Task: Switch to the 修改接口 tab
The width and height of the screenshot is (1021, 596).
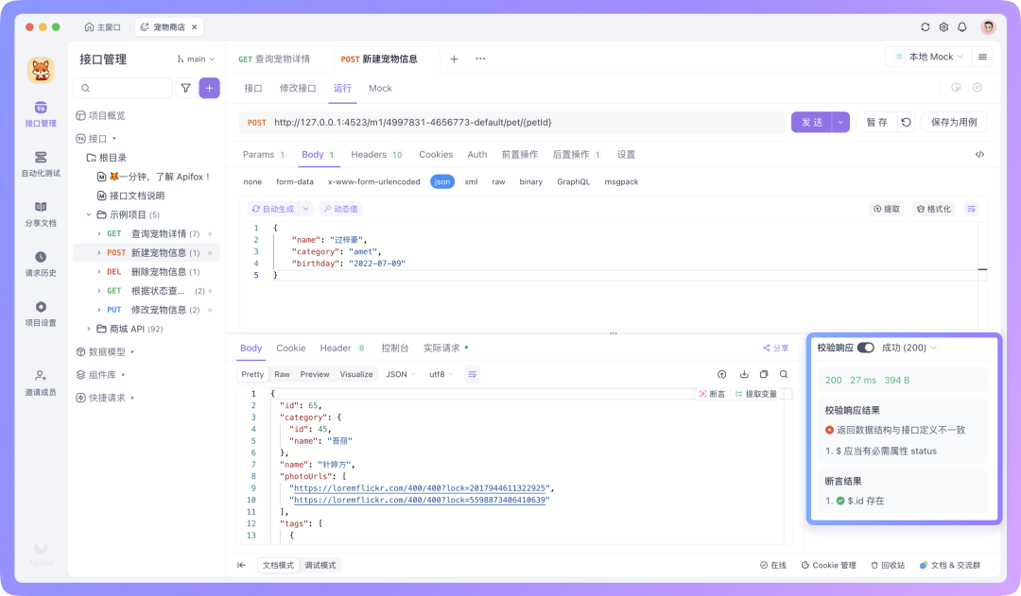Action: 298,88
